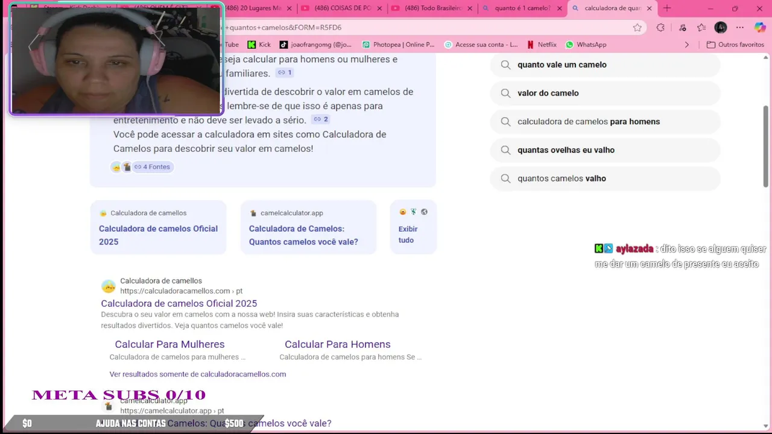Open the browser profile avatar
This screenshot has height=434, width=772.
point(721,27)
